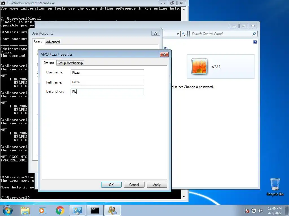Close the User Accounts dialog
Viewport: 289px width, 216px height.
(156, 33)
